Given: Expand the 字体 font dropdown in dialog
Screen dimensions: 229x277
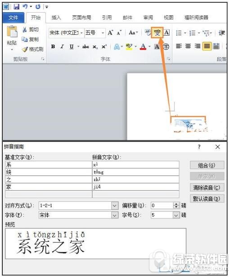Looking at the screenshot, I should [115, 215].
